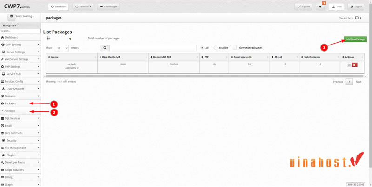Open the Dashboard home icon in sidebar
The width and height of the screenshot is (372, 187).
[x=3, y=38]
